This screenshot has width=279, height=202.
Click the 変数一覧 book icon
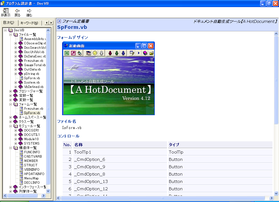tap(16, 100)
